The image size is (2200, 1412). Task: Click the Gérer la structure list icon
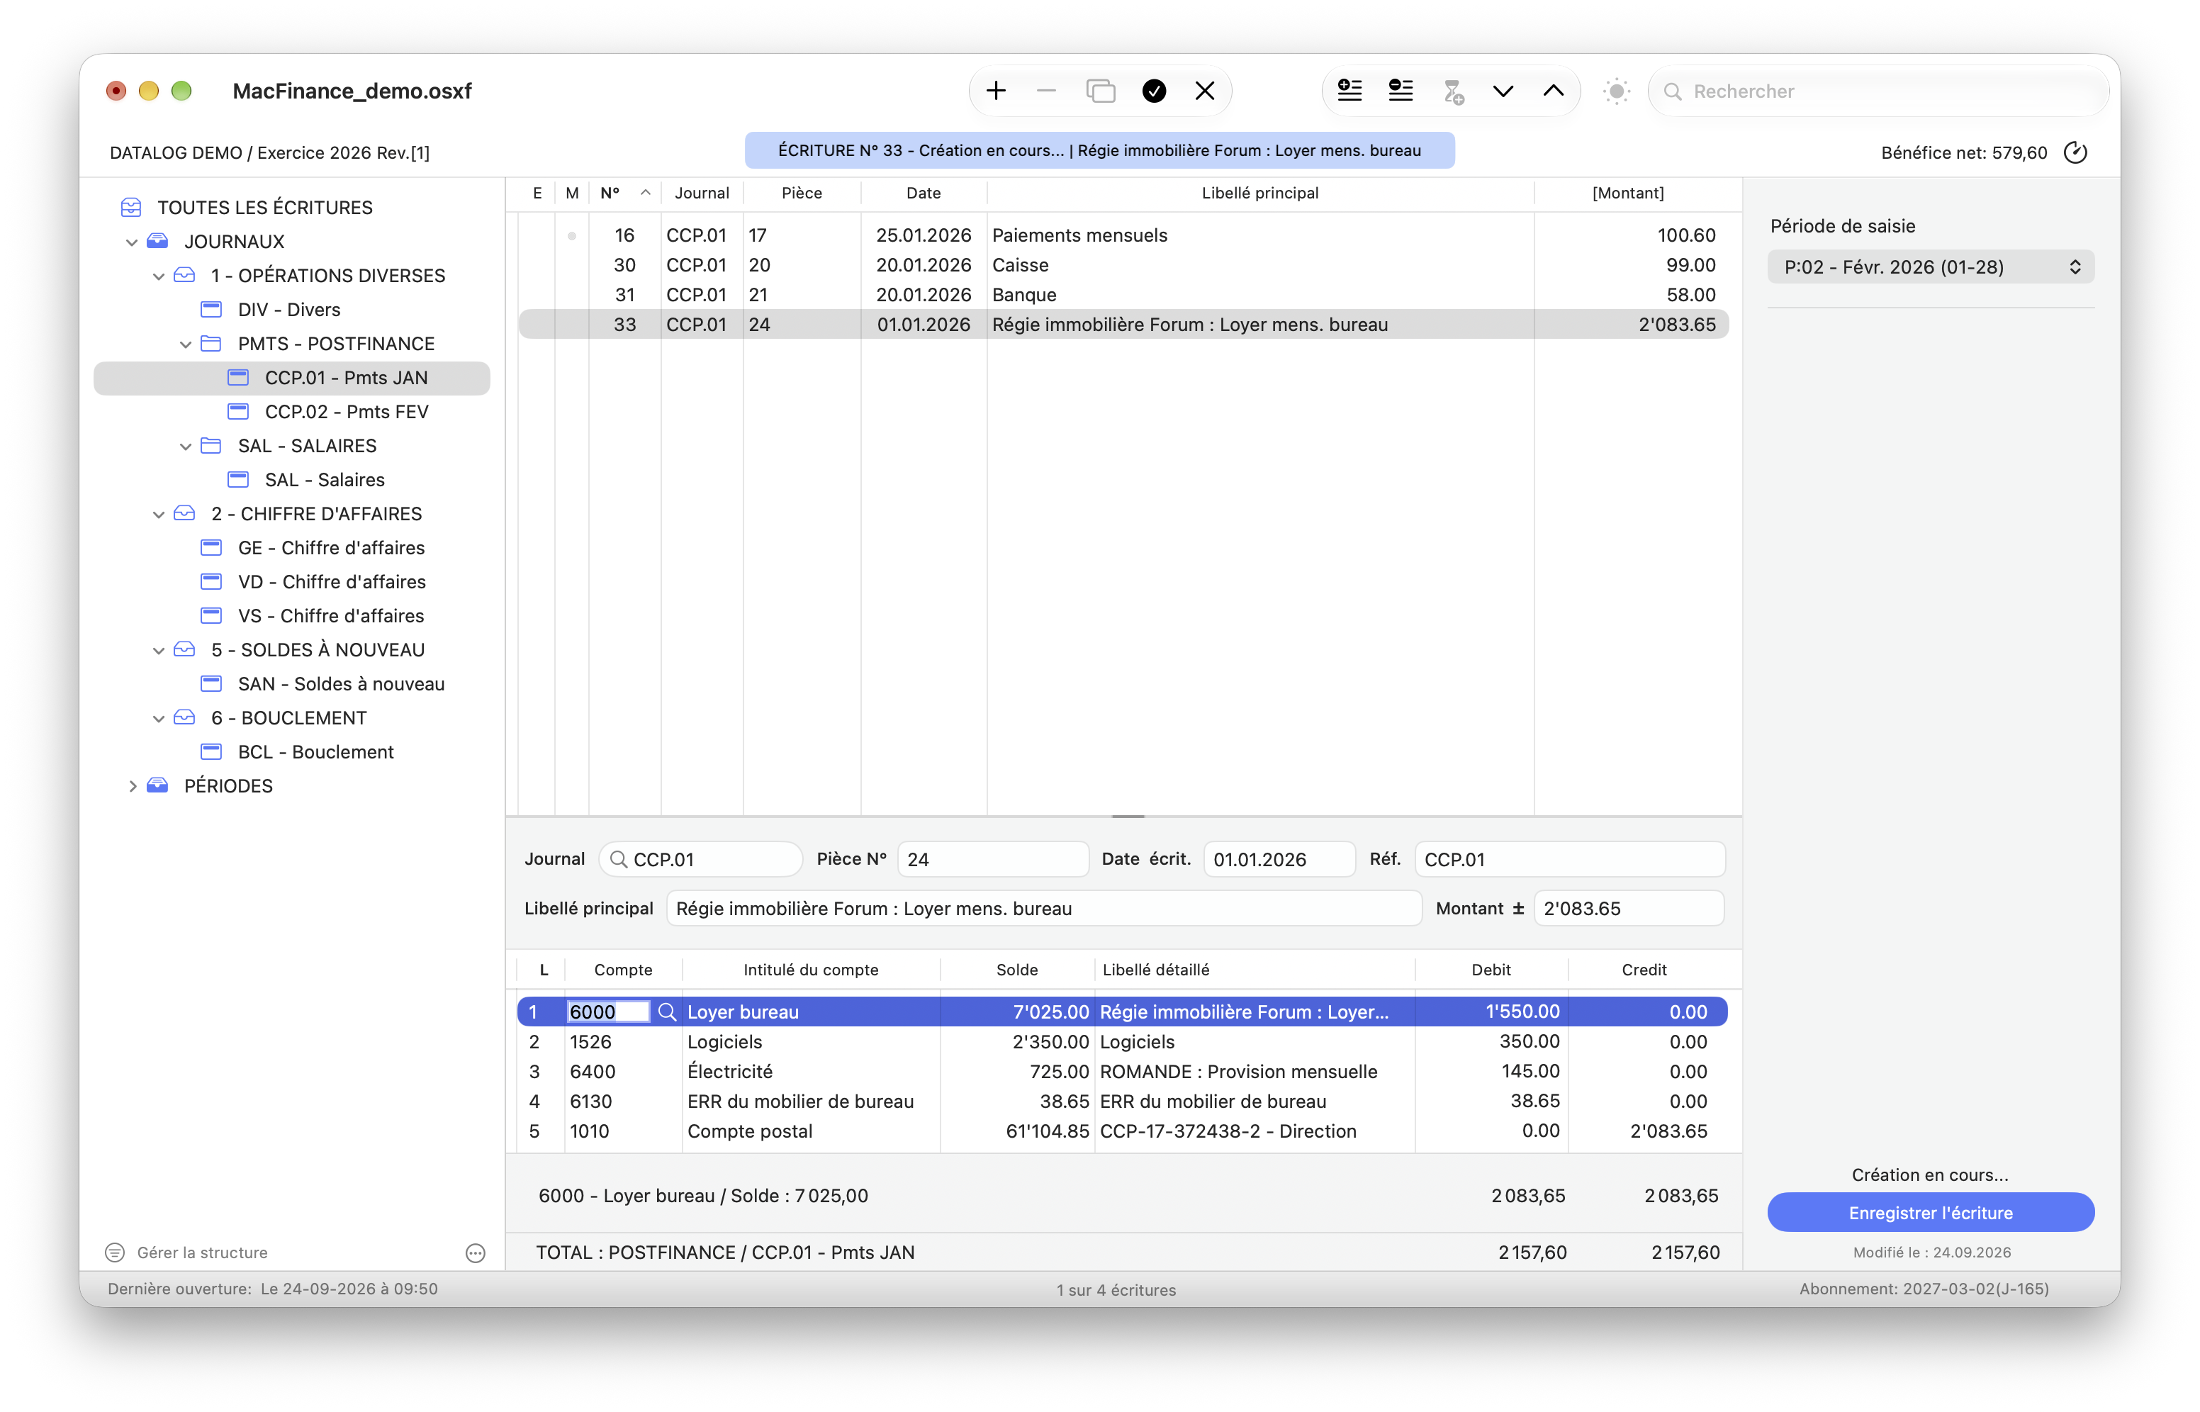115,1253
